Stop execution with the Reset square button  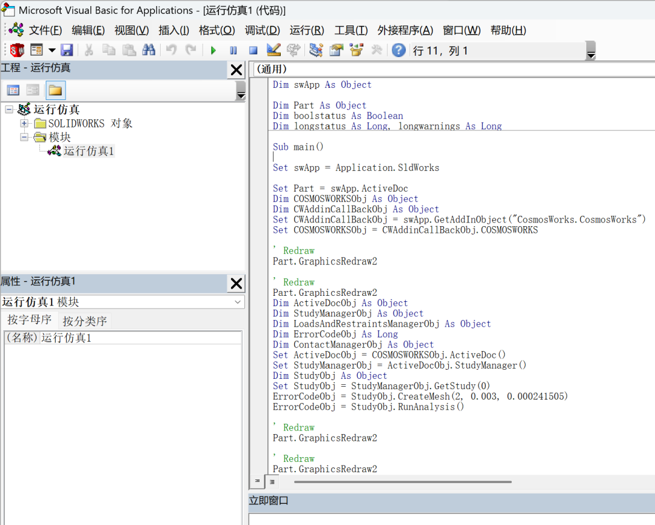coord(254,50)
